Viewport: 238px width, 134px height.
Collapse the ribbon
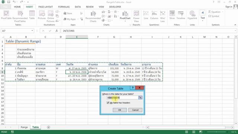(x=235, y=25)
